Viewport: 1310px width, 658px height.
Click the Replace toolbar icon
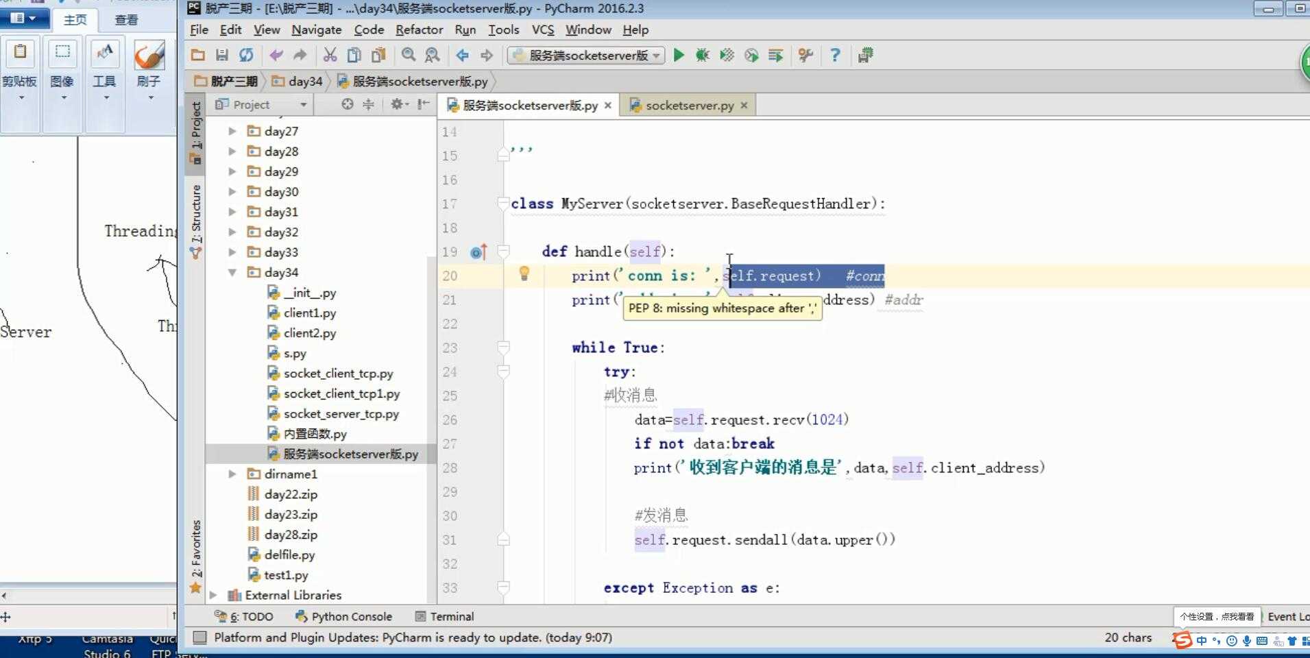click(x=432, y=56)
